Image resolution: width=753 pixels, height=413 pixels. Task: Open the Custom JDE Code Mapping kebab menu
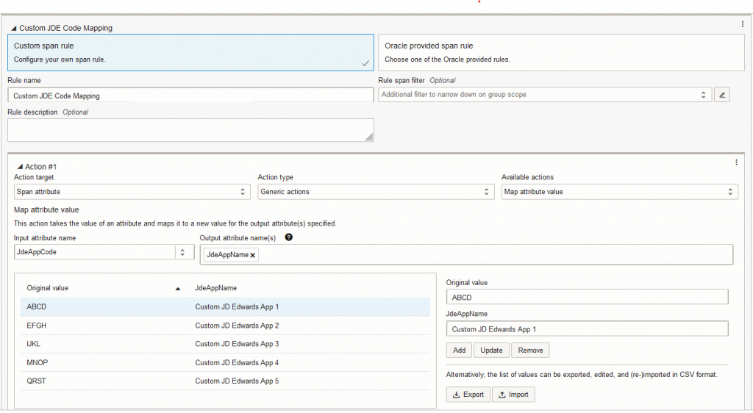click(743, 24)
